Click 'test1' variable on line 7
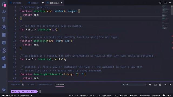This screenshot has height=97, width=173. pos(30,30)
